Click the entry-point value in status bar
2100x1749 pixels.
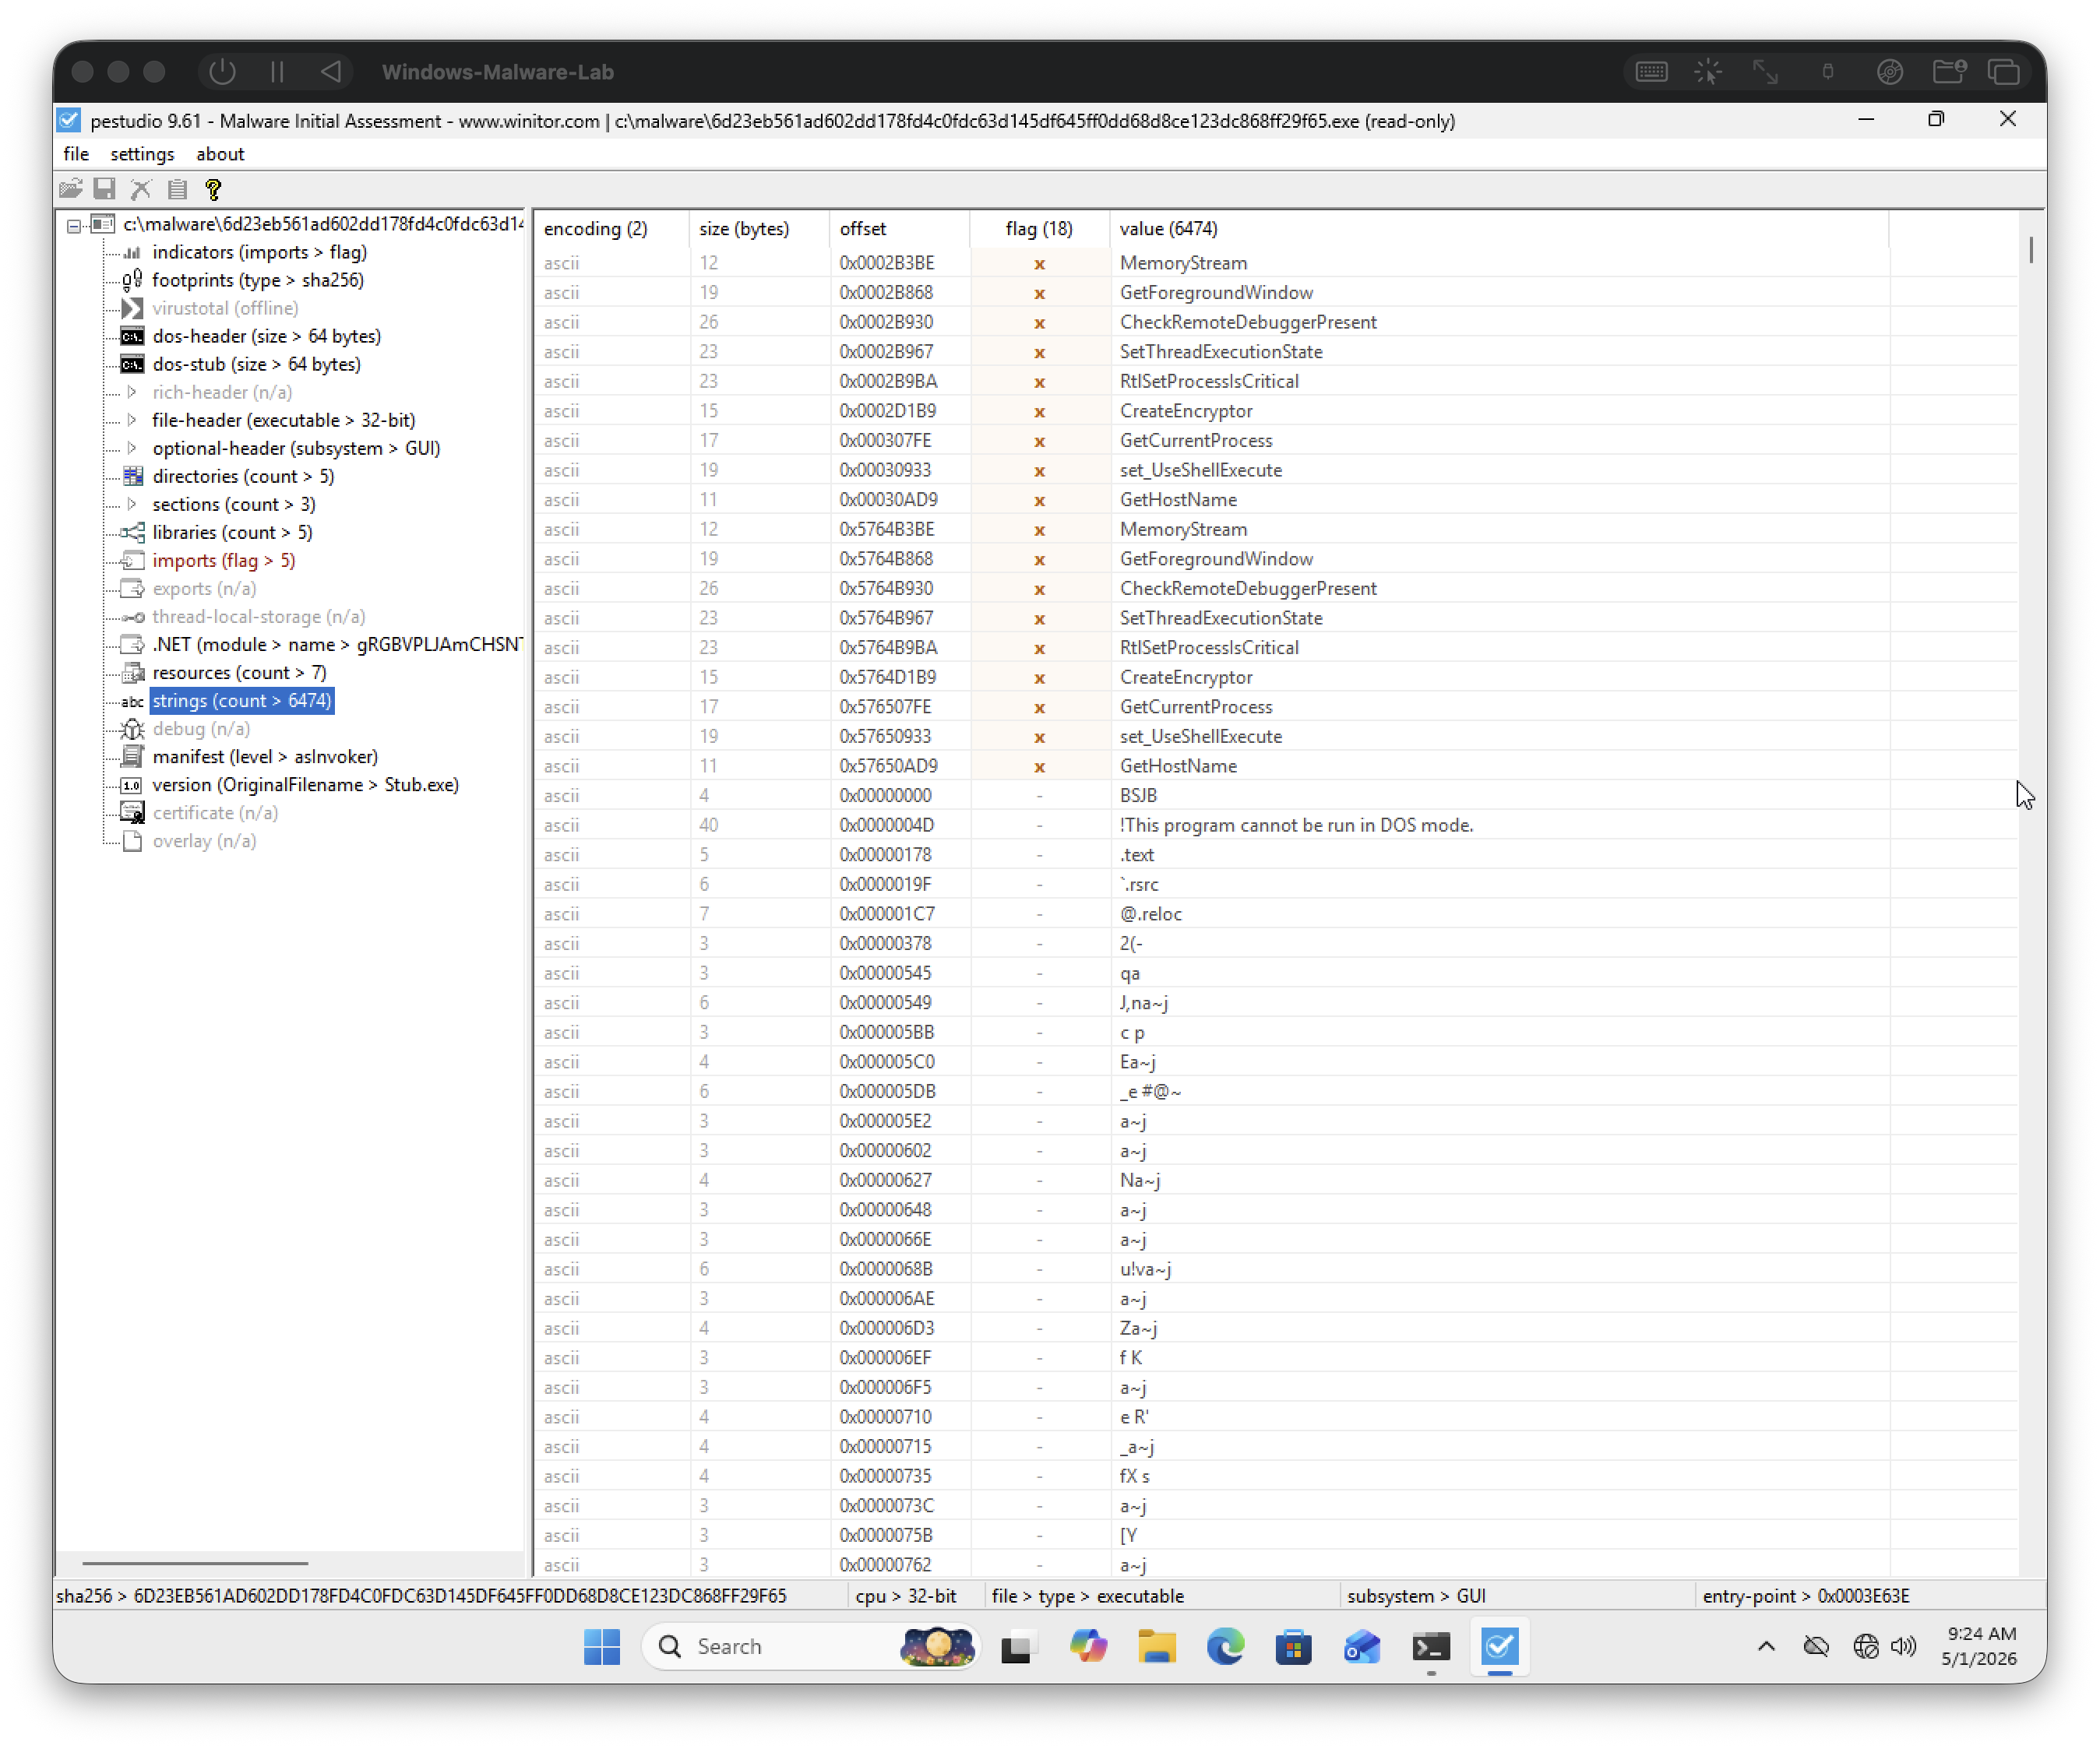pyautogui.click(x=1863, y=1596)
